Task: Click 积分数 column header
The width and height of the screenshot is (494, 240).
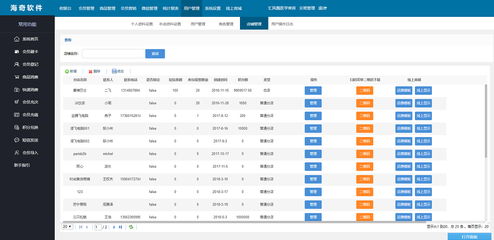Action: (x=243, y=80)
